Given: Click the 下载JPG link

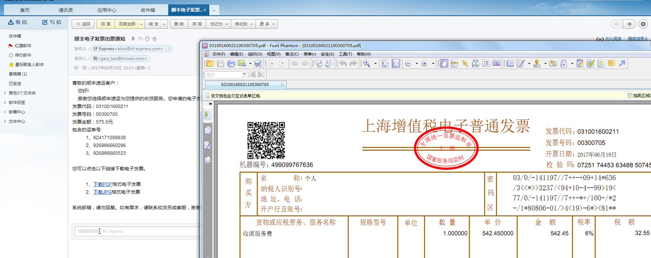Looking at the screenshot, I should point(102,192).
